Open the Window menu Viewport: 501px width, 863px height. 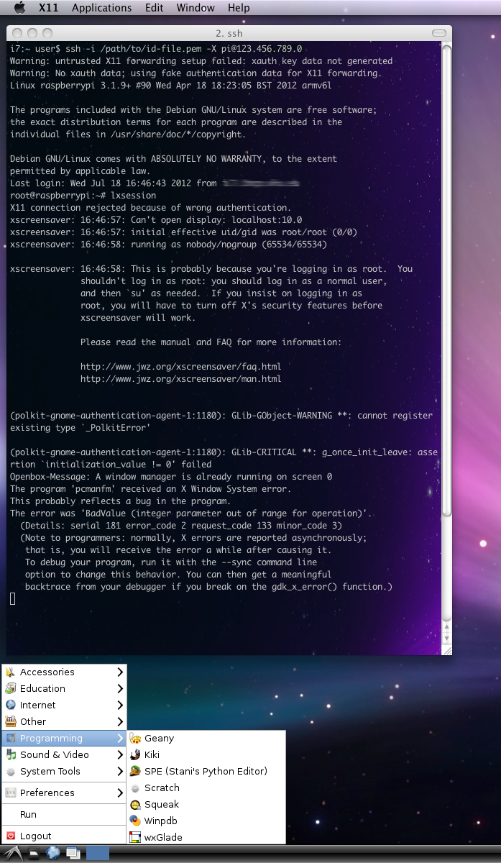click(196, 8)
